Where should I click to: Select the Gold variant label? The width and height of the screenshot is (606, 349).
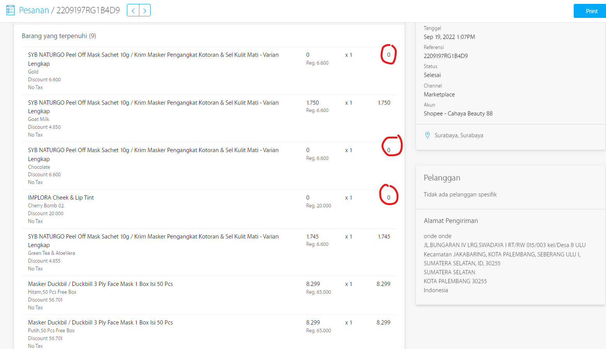pyautogui.click(x=33, y=72)
